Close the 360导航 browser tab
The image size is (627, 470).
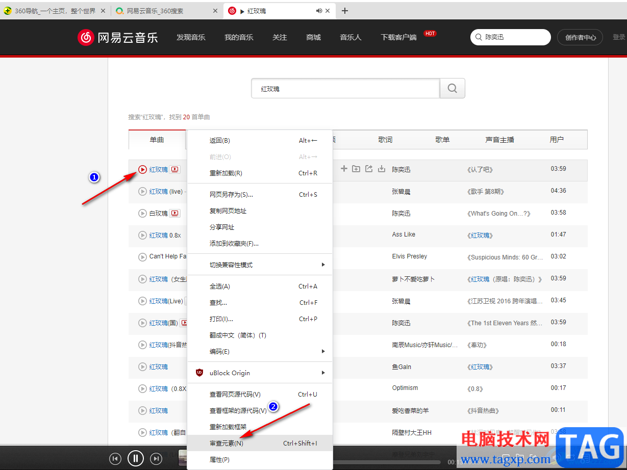(104, 11)
